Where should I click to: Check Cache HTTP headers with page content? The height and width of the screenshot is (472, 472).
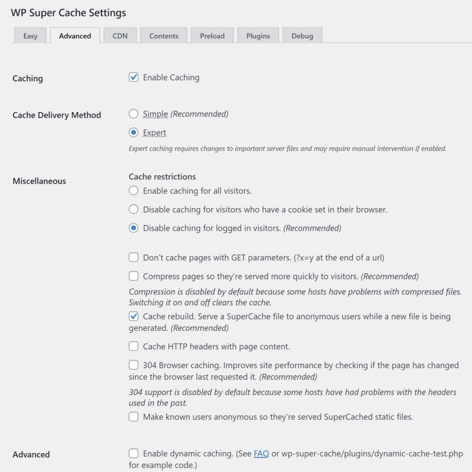(x=134, y=346)
